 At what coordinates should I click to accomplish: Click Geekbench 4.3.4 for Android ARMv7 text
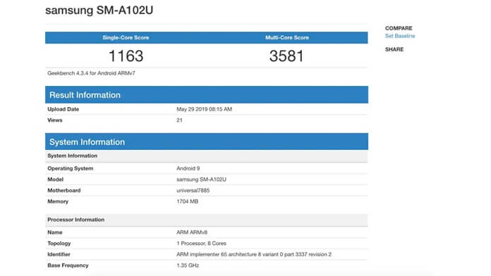[92, 73]
